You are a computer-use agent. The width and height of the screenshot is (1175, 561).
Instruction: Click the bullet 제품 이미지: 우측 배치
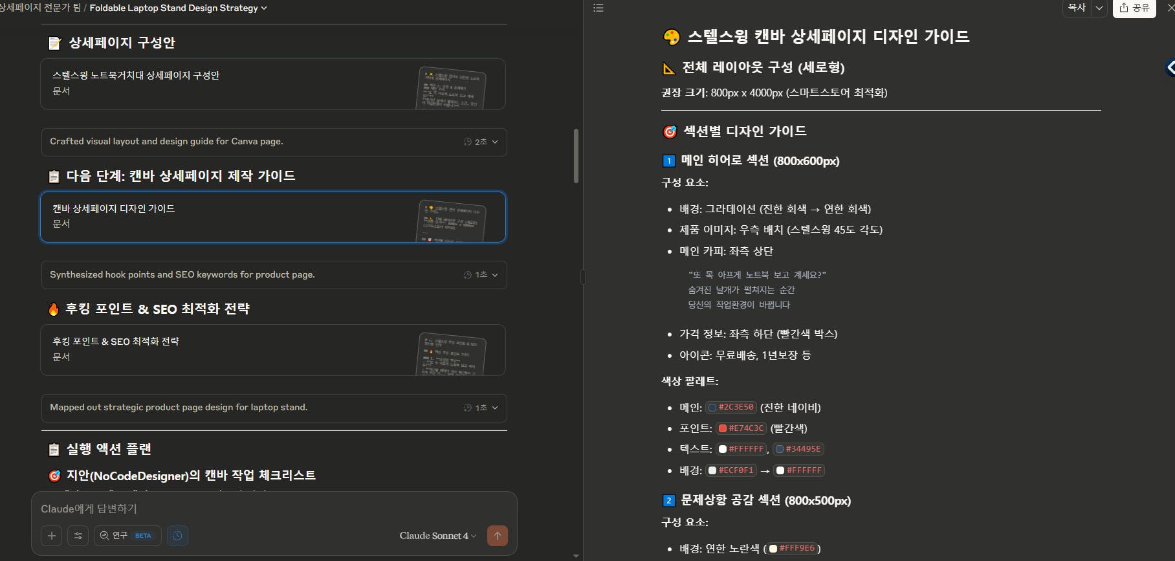pyautogui.click(x=781, y=230)
